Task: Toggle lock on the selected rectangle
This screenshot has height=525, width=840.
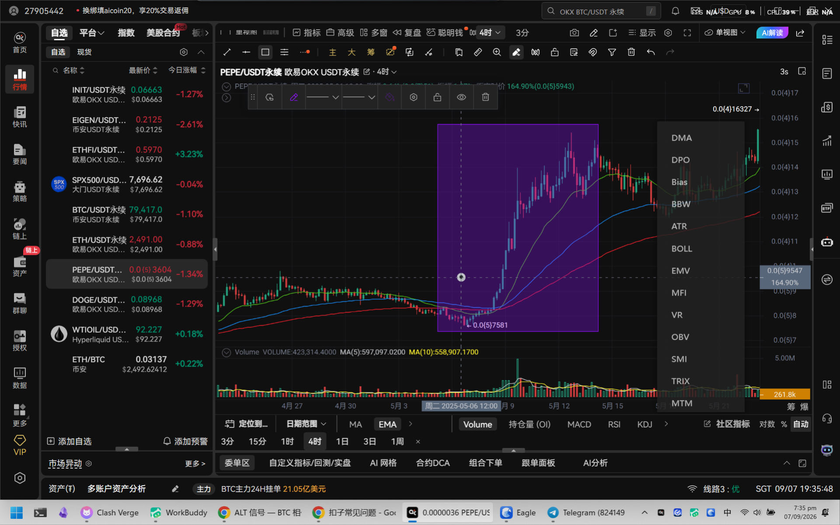Action: (x=437, y=97)
